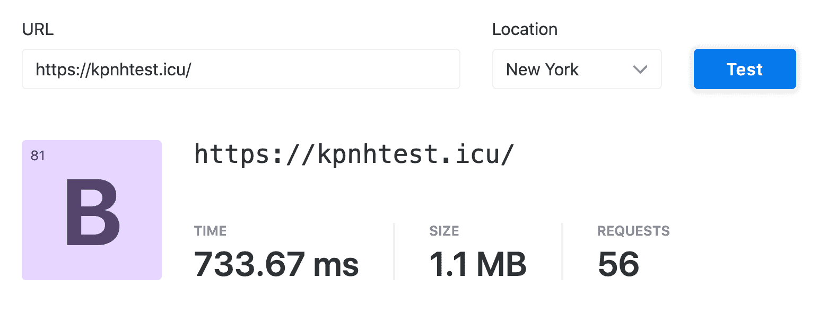Place cursor in the kpnhtest.icu address text
This screenshot has height=329, width=819.
(x=113, y=70)
